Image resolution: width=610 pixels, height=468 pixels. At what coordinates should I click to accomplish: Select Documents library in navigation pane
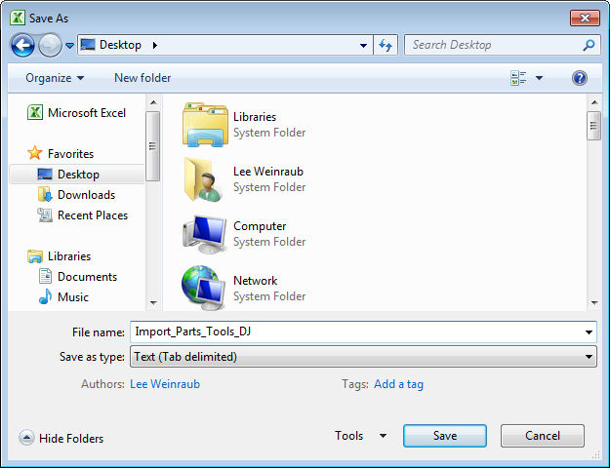87,277
